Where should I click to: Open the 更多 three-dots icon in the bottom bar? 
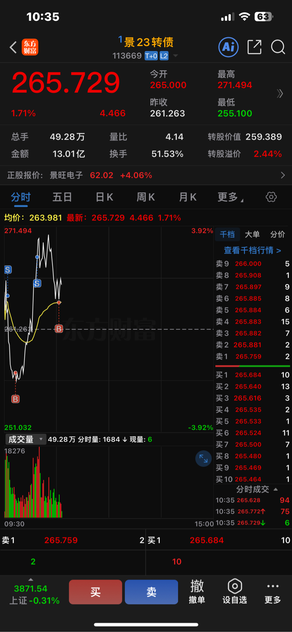pyautogui.click(x=273, y=592)
